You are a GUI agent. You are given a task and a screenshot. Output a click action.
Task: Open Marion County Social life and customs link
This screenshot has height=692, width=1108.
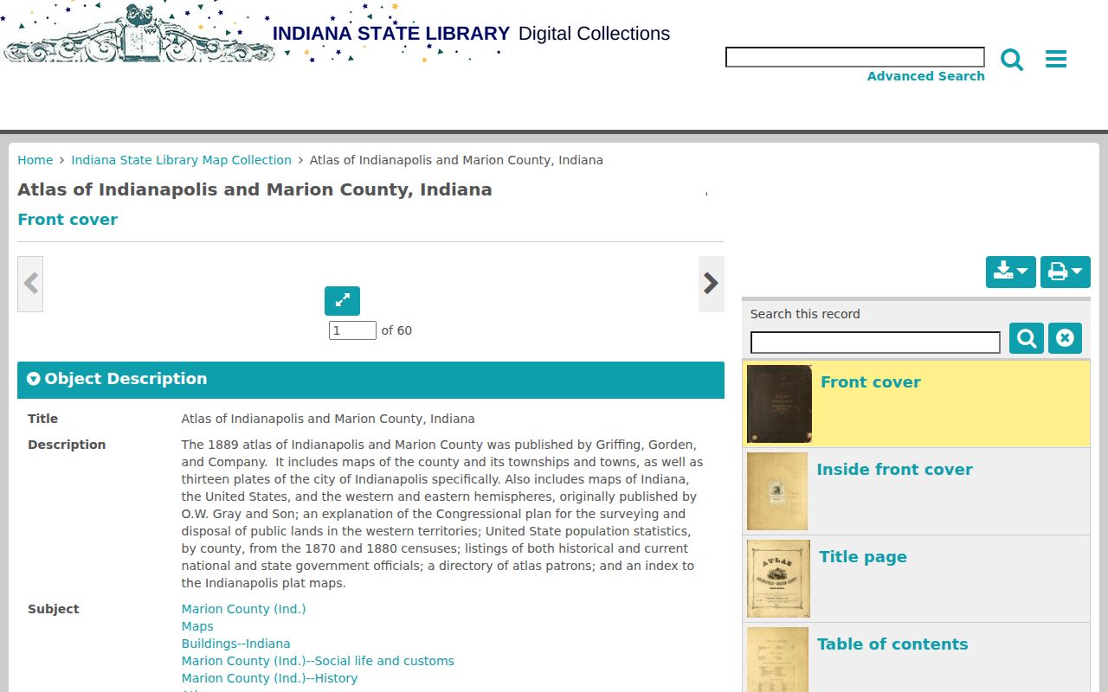coord(318,661)
